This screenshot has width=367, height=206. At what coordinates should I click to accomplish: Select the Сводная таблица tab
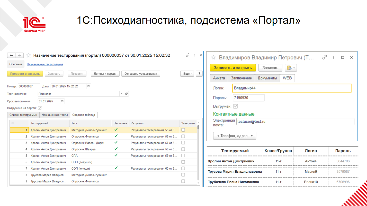pyautogui.click(x=84, y=115)
